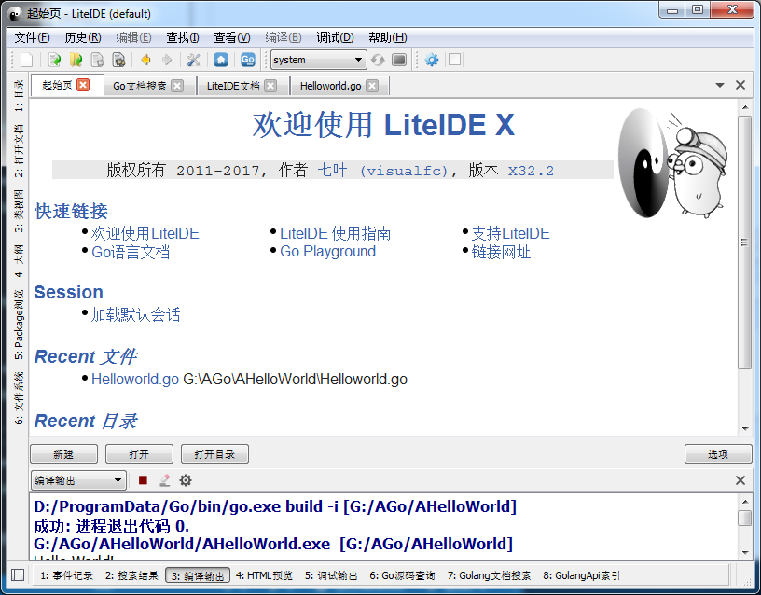Click the red stop icon in the output panel
The image size is (761, 595).
pos(143,480)
